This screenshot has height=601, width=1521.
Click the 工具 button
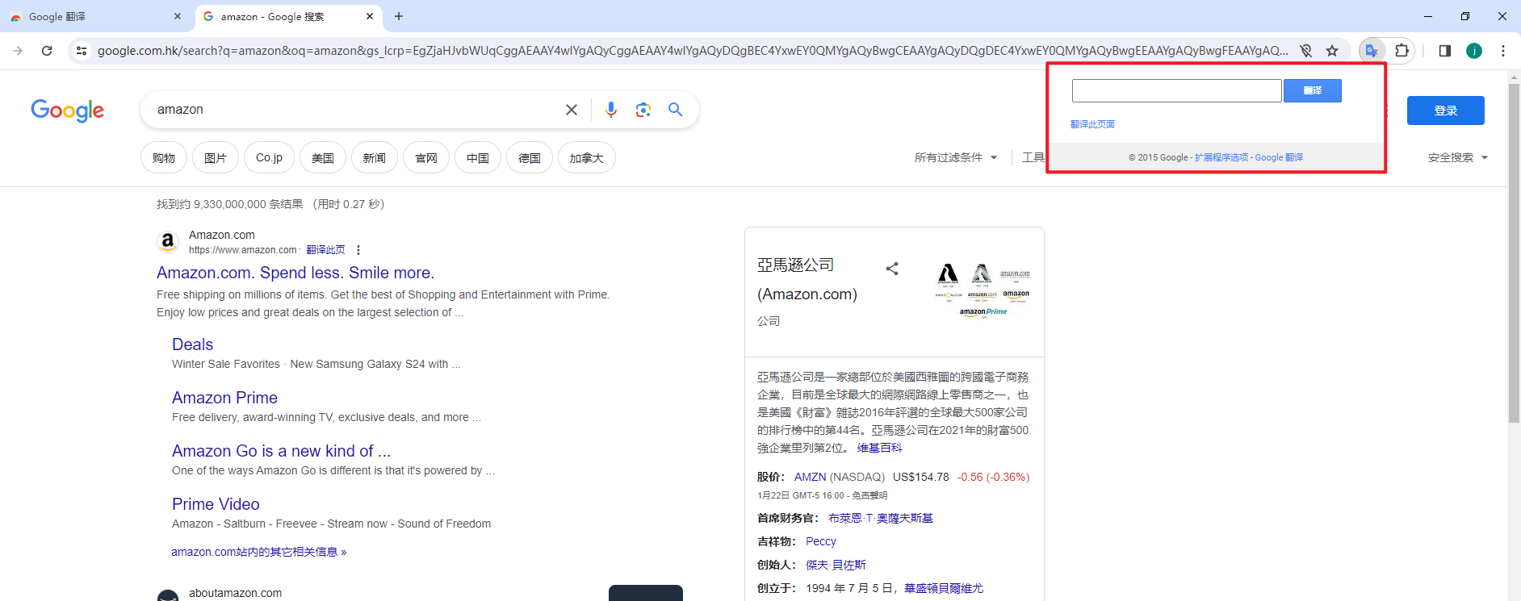click(1033, 157)
